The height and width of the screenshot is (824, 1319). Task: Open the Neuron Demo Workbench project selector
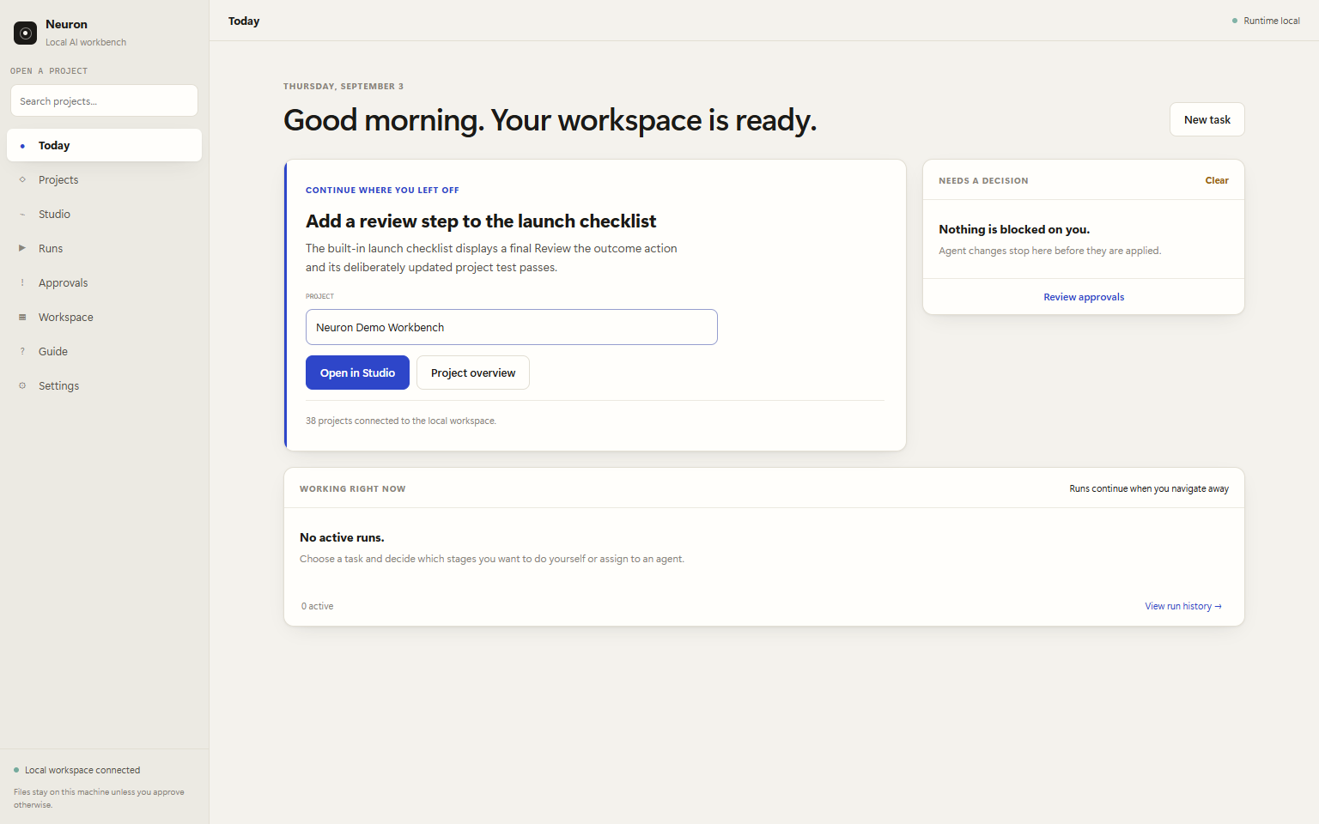(x=512, y=327)
